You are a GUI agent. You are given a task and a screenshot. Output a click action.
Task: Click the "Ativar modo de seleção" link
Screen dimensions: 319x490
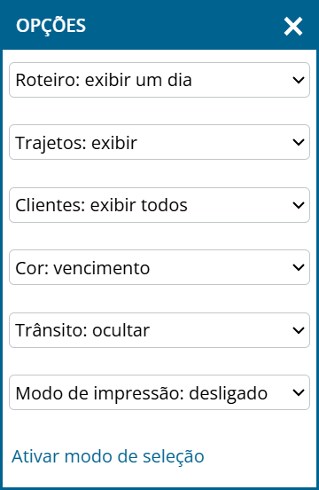(x=108, y=456)
